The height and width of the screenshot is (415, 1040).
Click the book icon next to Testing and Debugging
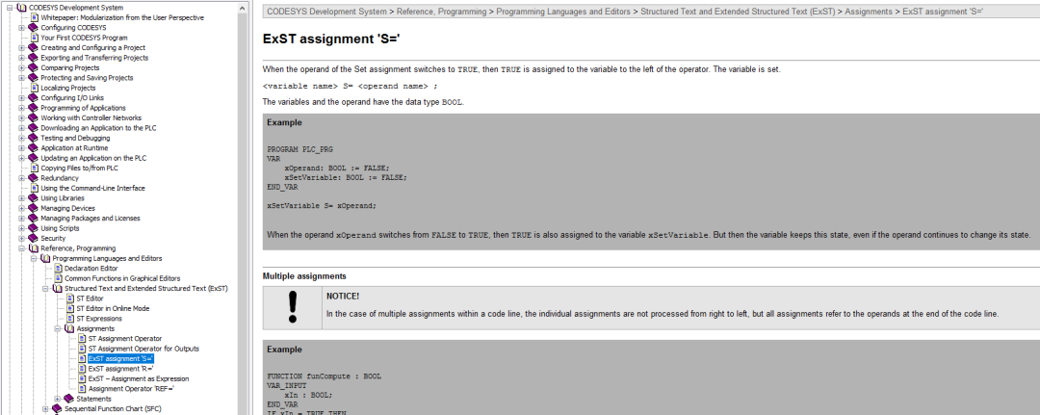tap(33, 138)
